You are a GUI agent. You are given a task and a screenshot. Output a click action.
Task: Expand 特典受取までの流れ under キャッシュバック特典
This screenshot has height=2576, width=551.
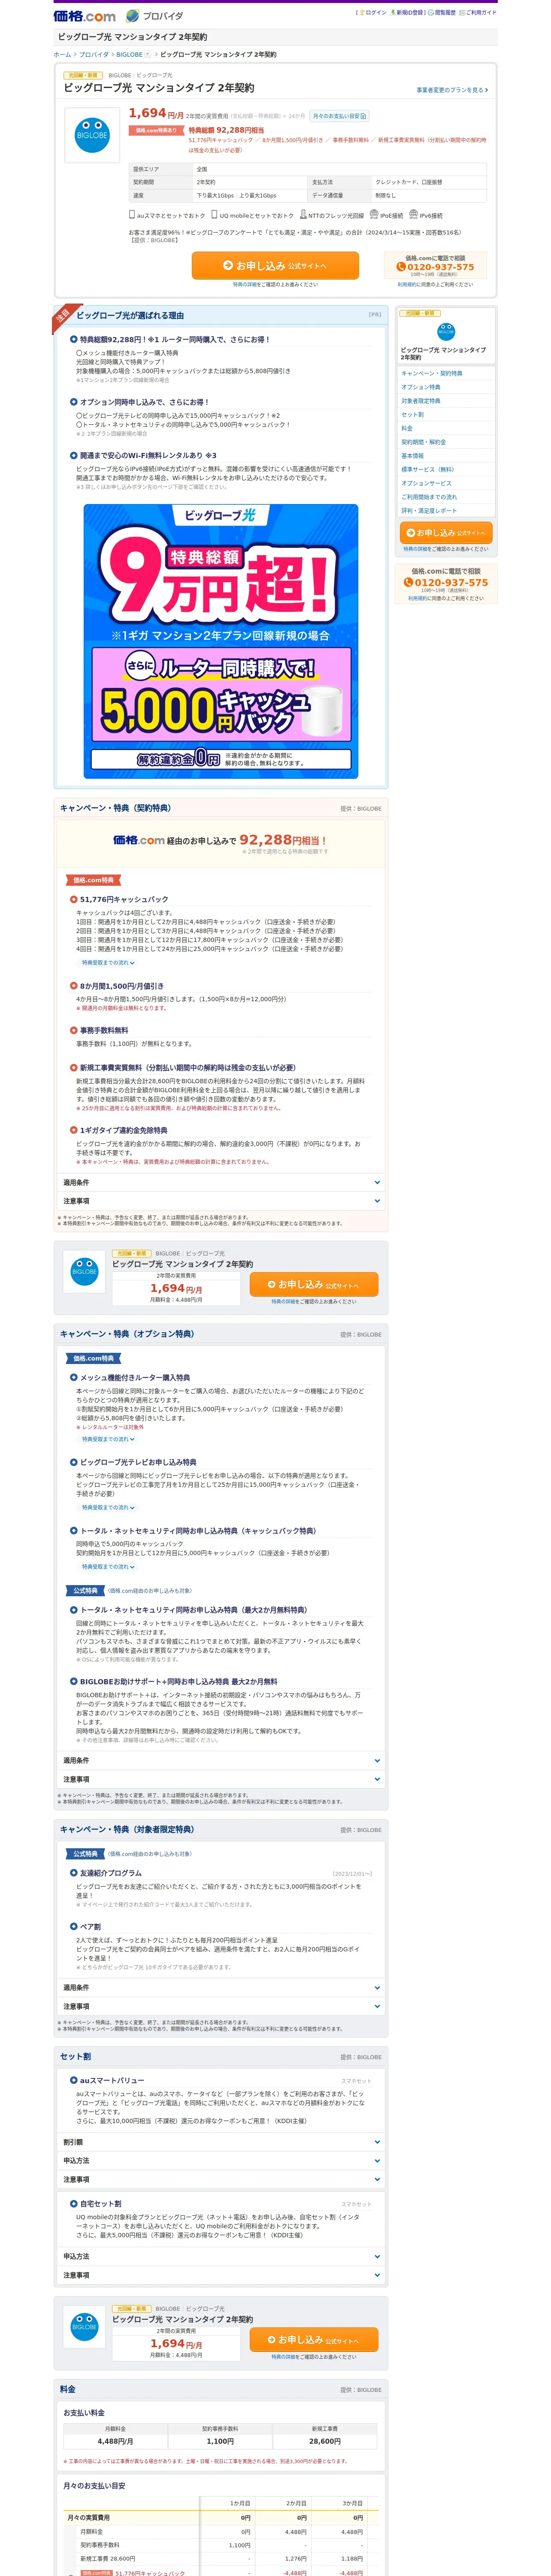(x=108, y=1566)
